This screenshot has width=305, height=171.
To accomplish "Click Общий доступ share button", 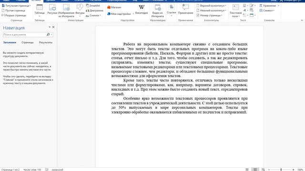I will 290,0.
